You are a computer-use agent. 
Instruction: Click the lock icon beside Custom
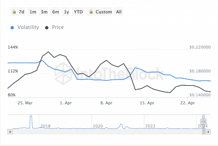tap(91, 12)
